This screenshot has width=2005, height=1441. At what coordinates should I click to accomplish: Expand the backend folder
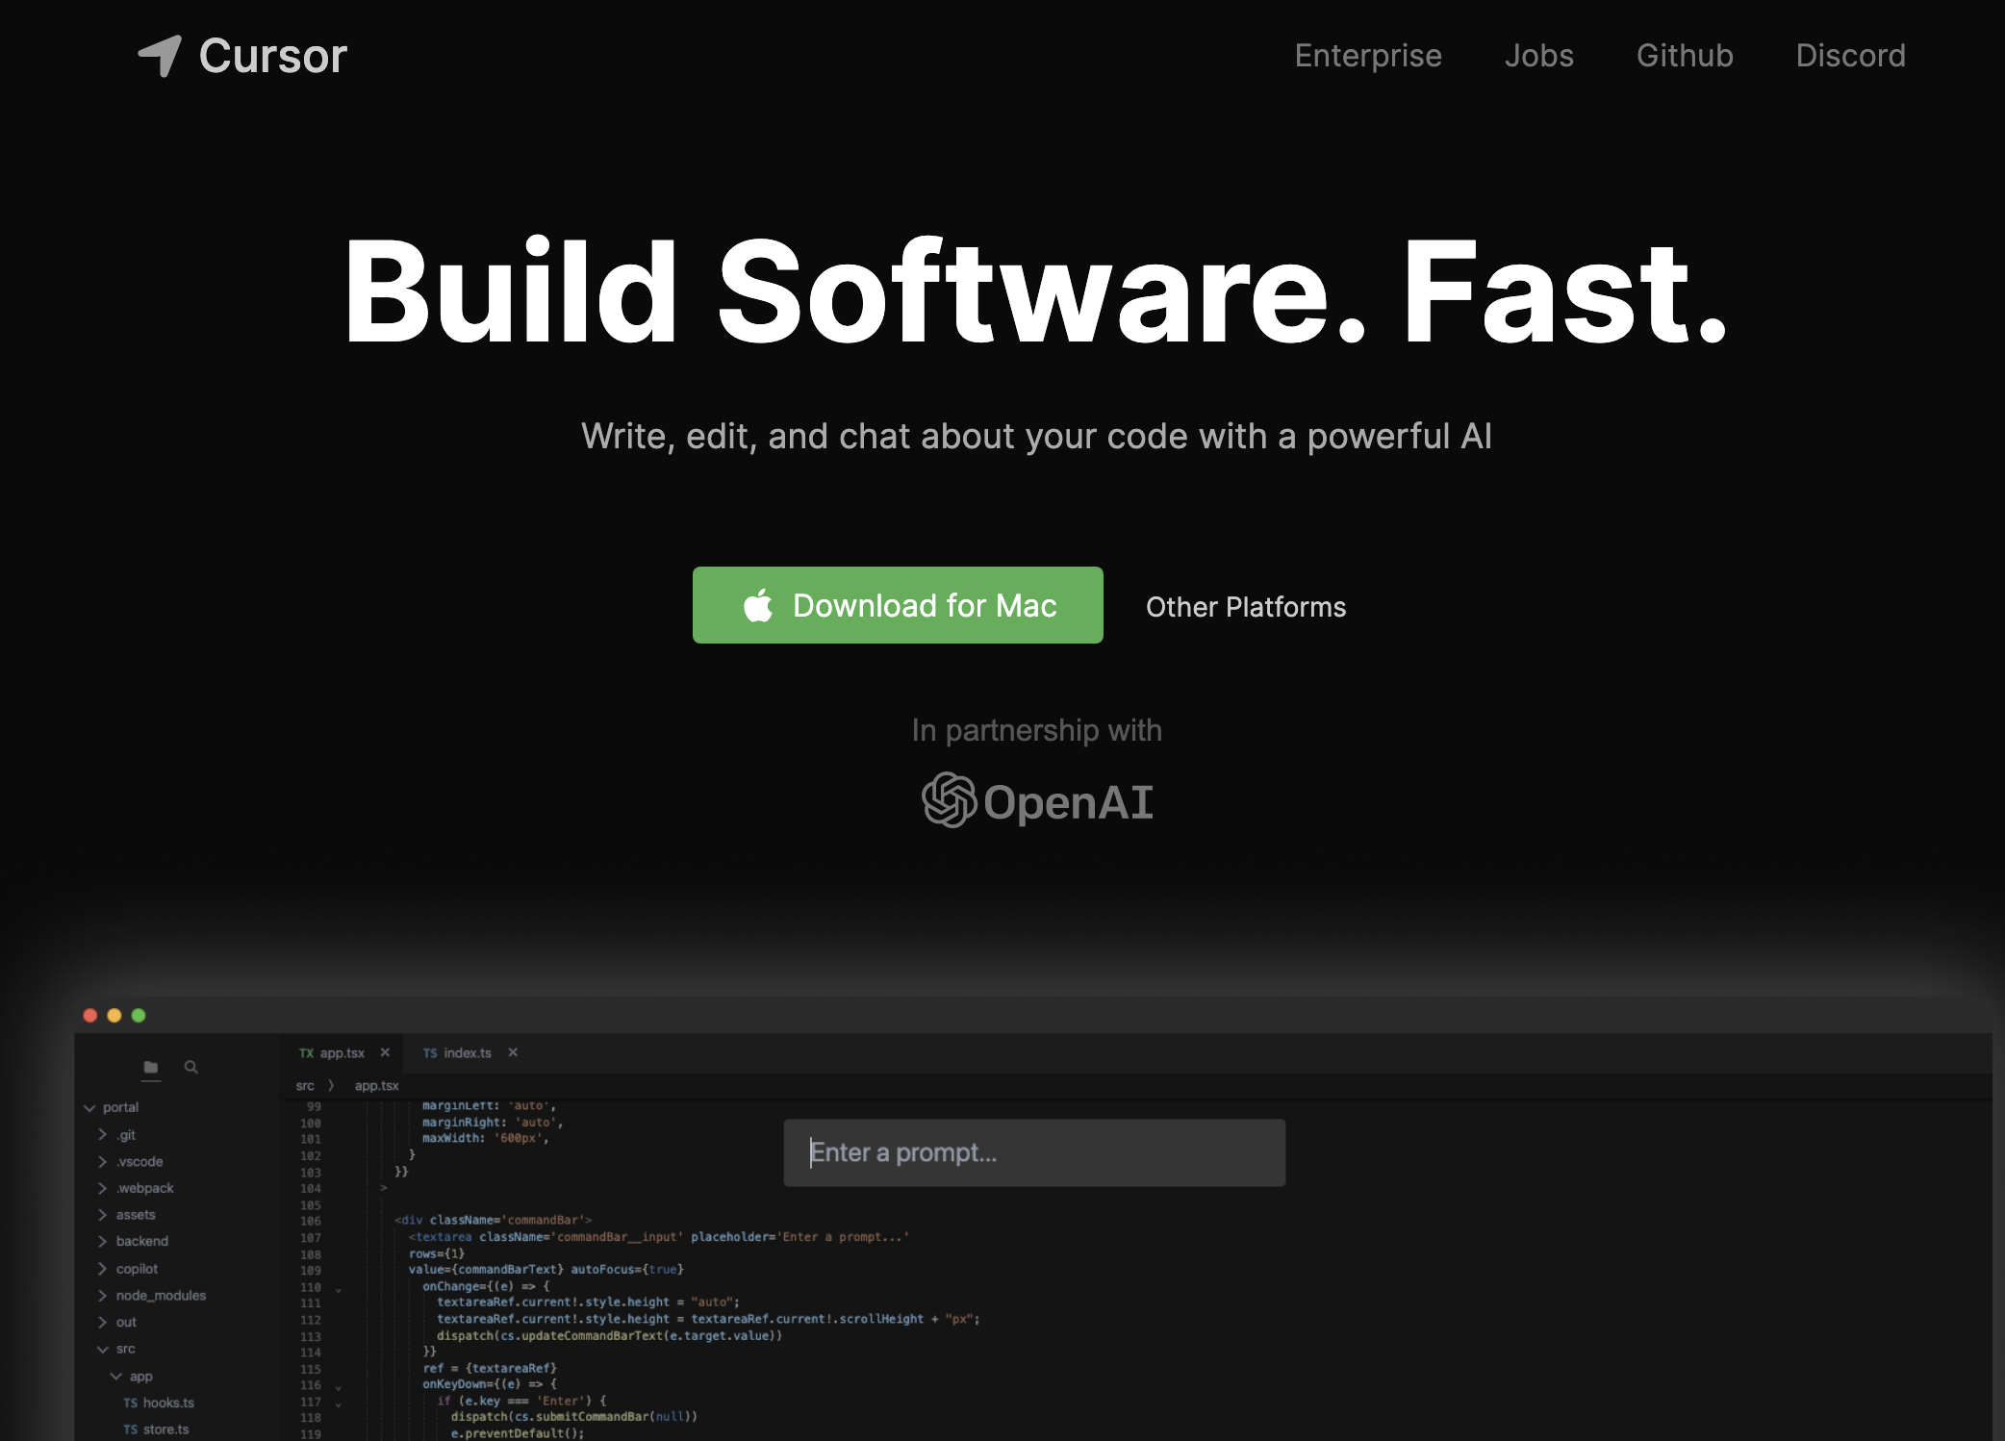click(x=141, y=1241)
